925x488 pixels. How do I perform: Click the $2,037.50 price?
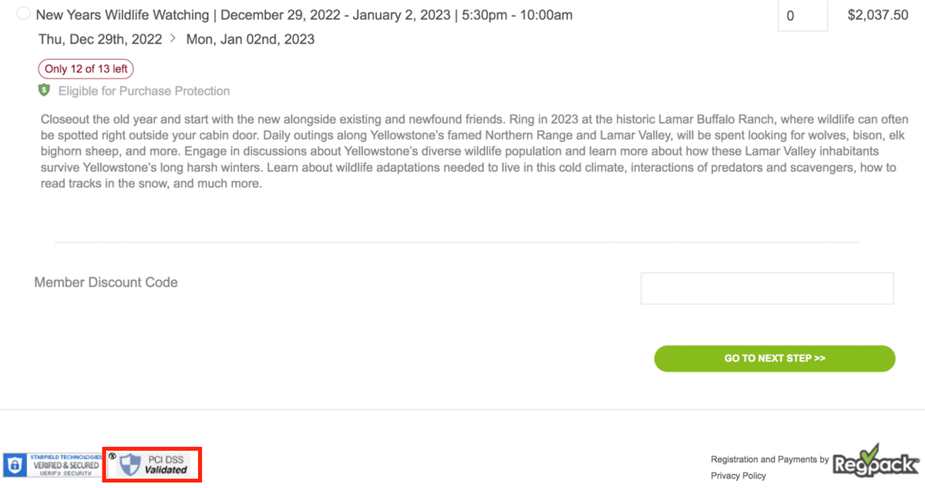(877, 15)
